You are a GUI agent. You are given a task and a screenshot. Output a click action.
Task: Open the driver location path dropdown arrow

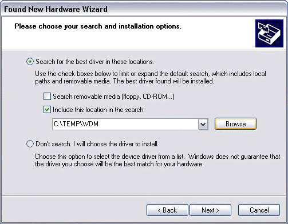click(203, 125)
